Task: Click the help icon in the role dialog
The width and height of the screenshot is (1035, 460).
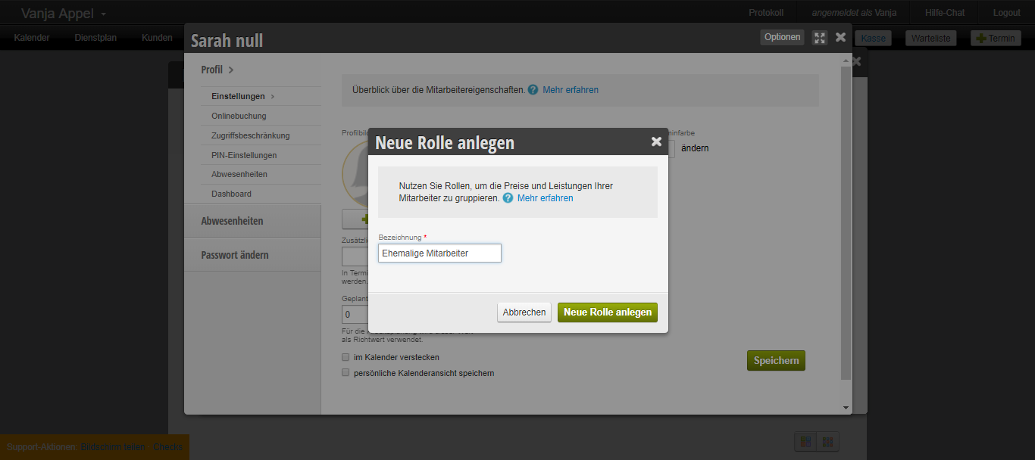Action: [508, 198]
